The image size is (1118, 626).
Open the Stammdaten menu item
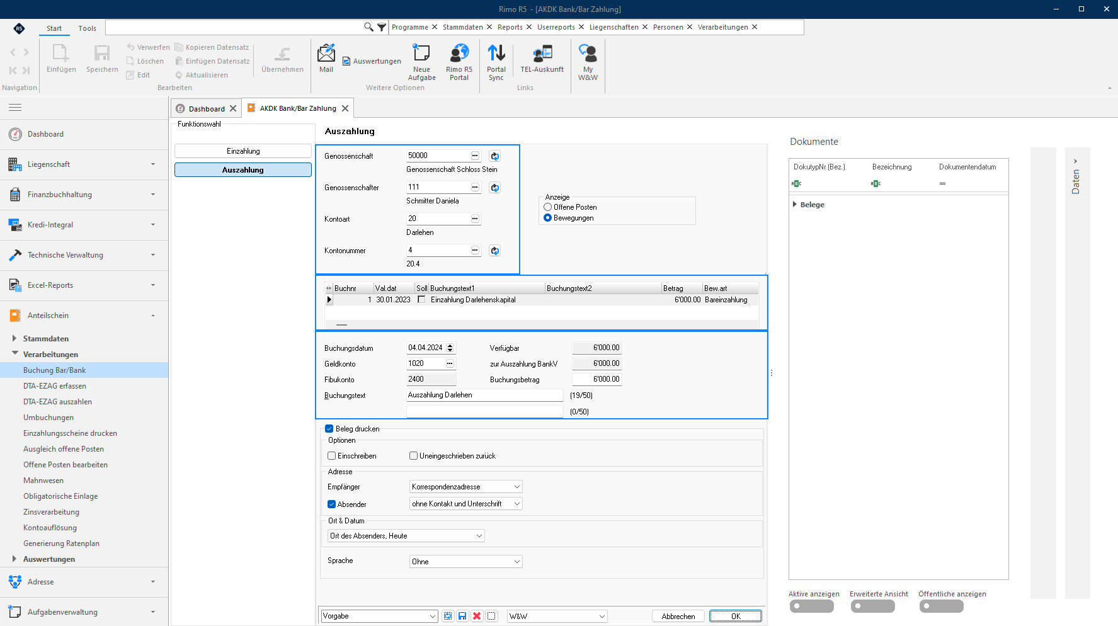(x=463, y=27)
